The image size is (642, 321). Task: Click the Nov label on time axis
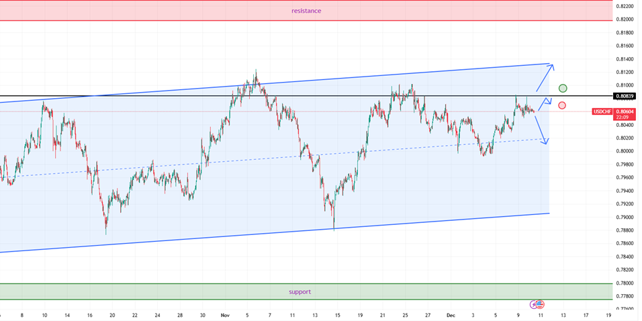(x=225, y=314)
